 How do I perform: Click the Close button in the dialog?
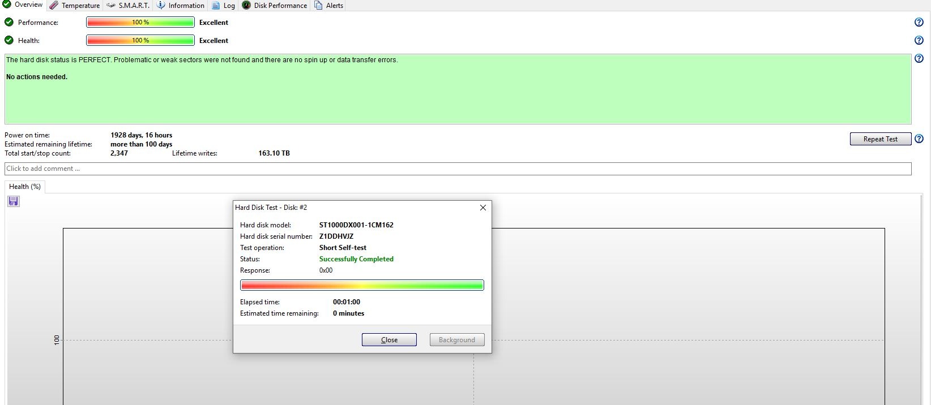click(x=389, y=340)
